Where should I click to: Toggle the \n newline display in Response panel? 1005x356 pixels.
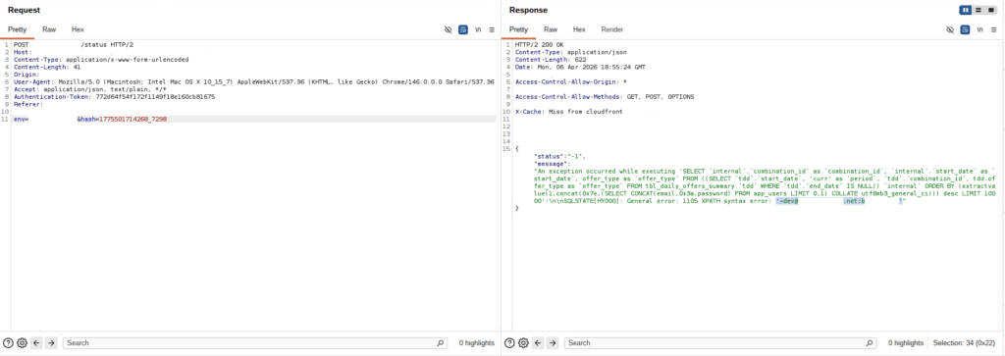(x=980, y=29)
